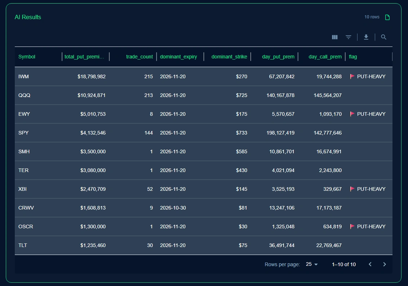Sort by the flag column header
Screen dimensions: 408x286
coord(353,57)
